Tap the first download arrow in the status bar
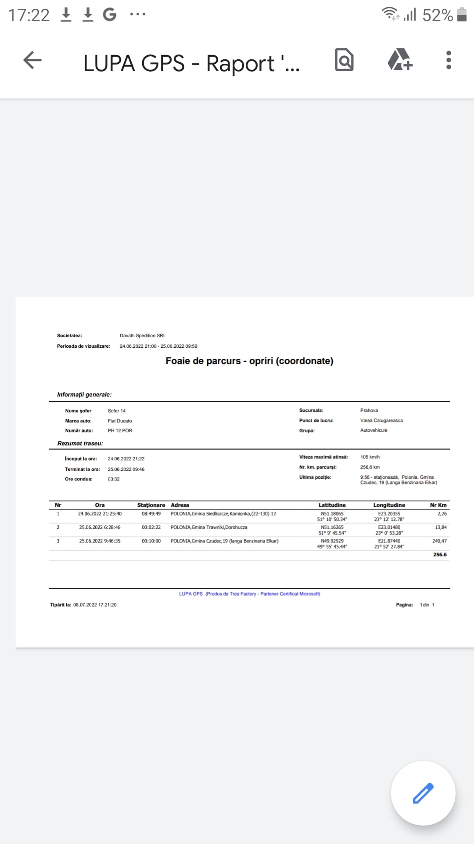The width and height of the screenshot is (474, 844). pos(66,15)
